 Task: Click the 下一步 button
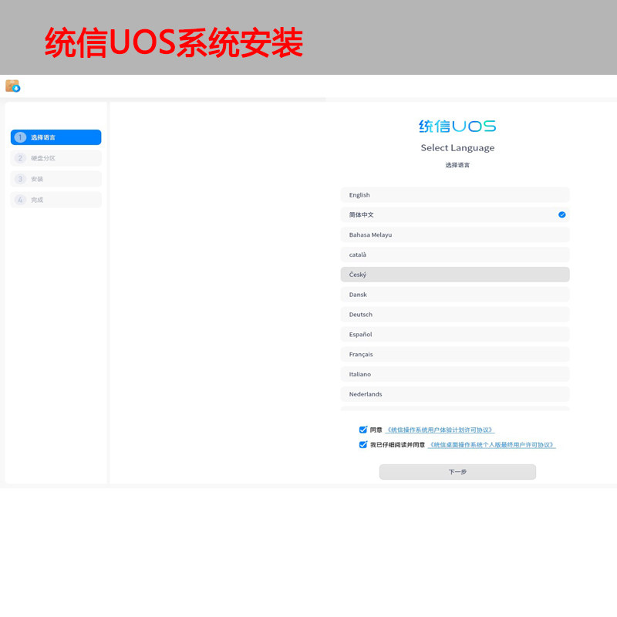[x=457, y=472]
